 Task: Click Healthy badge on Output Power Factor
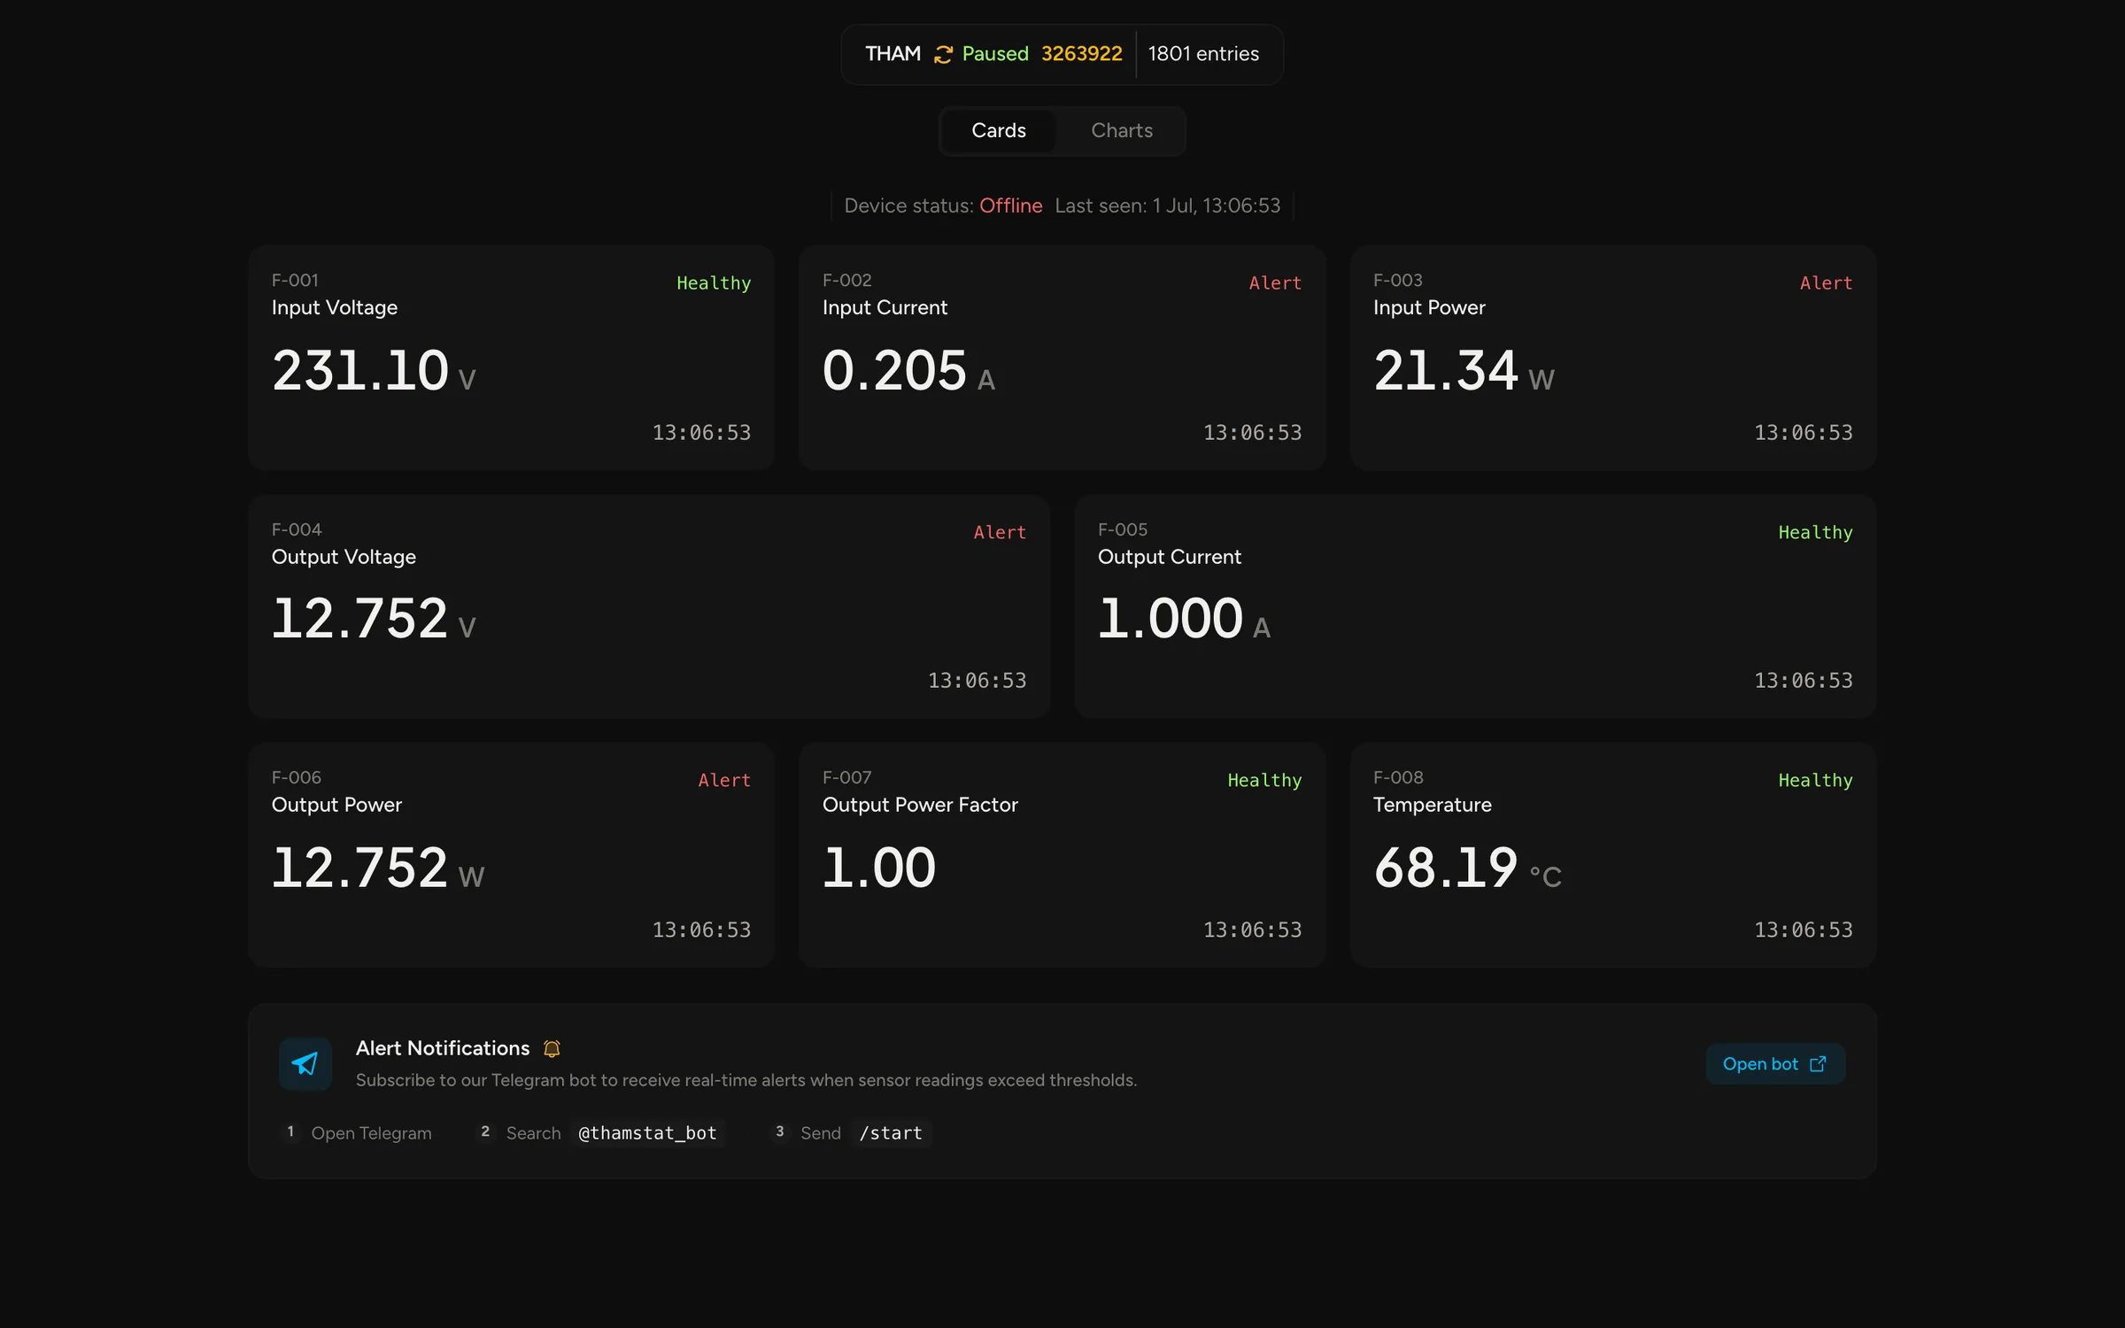pyautogui.click(x=1264, y=780)
